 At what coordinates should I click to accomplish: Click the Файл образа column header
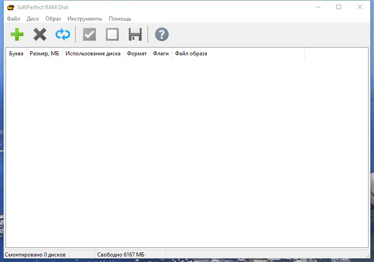tap(238, 53)
